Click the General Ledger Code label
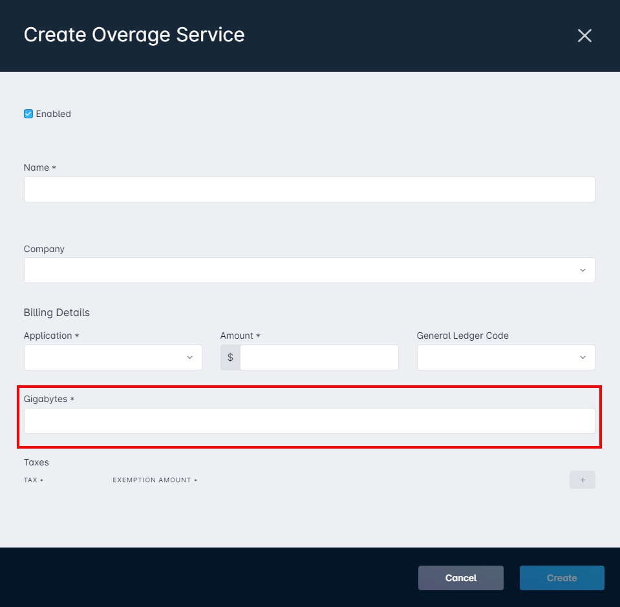Screen dimensions: 620x607 [463, 335]
